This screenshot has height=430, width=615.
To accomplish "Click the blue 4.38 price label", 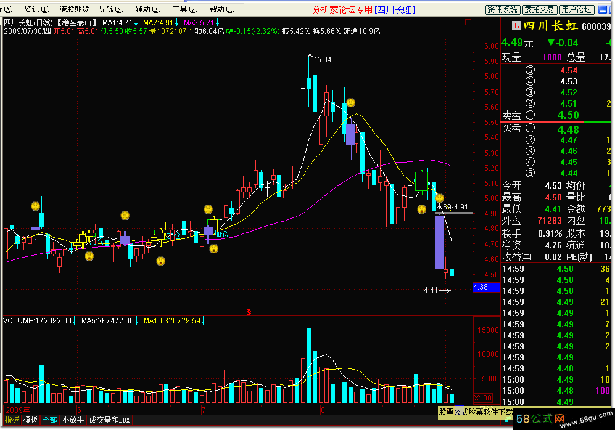I will pyautogui.click(x=486, y=287).
